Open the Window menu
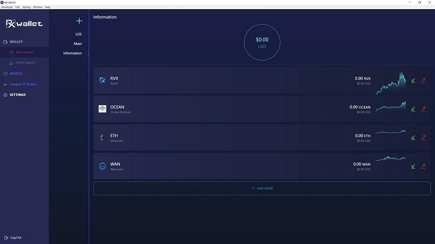The width and height of the screenshot is (435, 244). (38, 7)
